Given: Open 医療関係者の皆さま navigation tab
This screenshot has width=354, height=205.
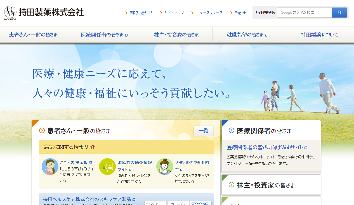Looking at the screenshot, I should pyautogui.click(x=105, y=35).
